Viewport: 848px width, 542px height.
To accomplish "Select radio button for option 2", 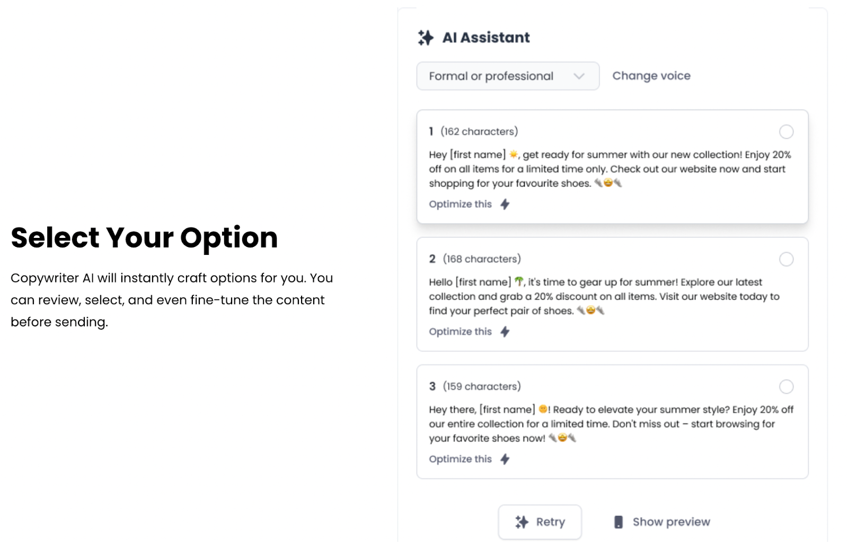I will pos(786,259).
